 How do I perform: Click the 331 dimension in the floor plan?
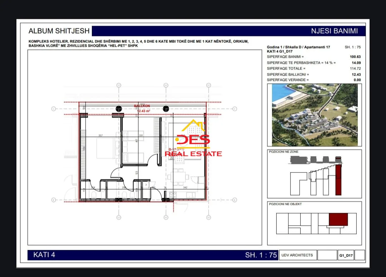pyautogui.click(x=141, y=135)
